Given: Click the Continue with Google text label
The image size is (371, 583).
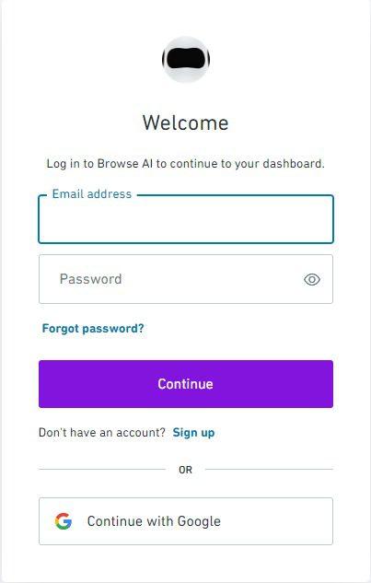Looking at the screenshot, I should 154,521.
